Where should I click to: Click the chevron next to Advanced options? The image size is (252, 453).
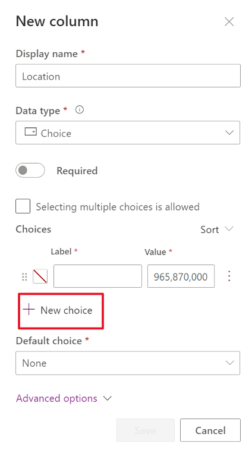pos(108,399)
